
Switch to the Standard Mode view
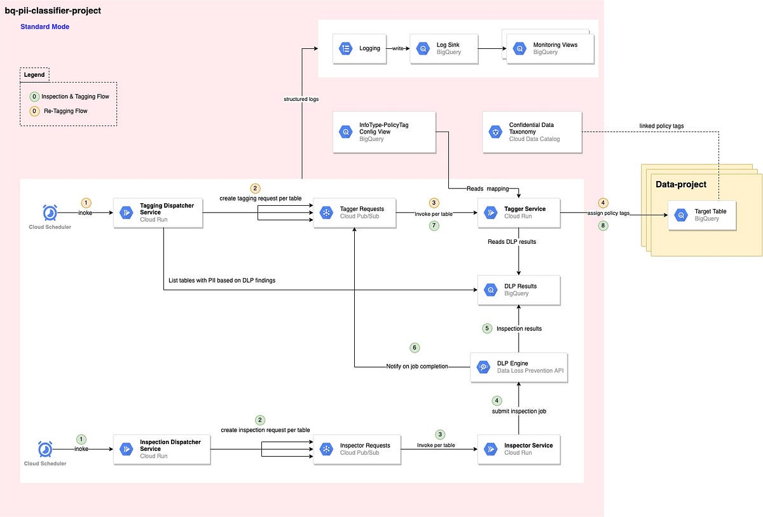coord(45,26)
